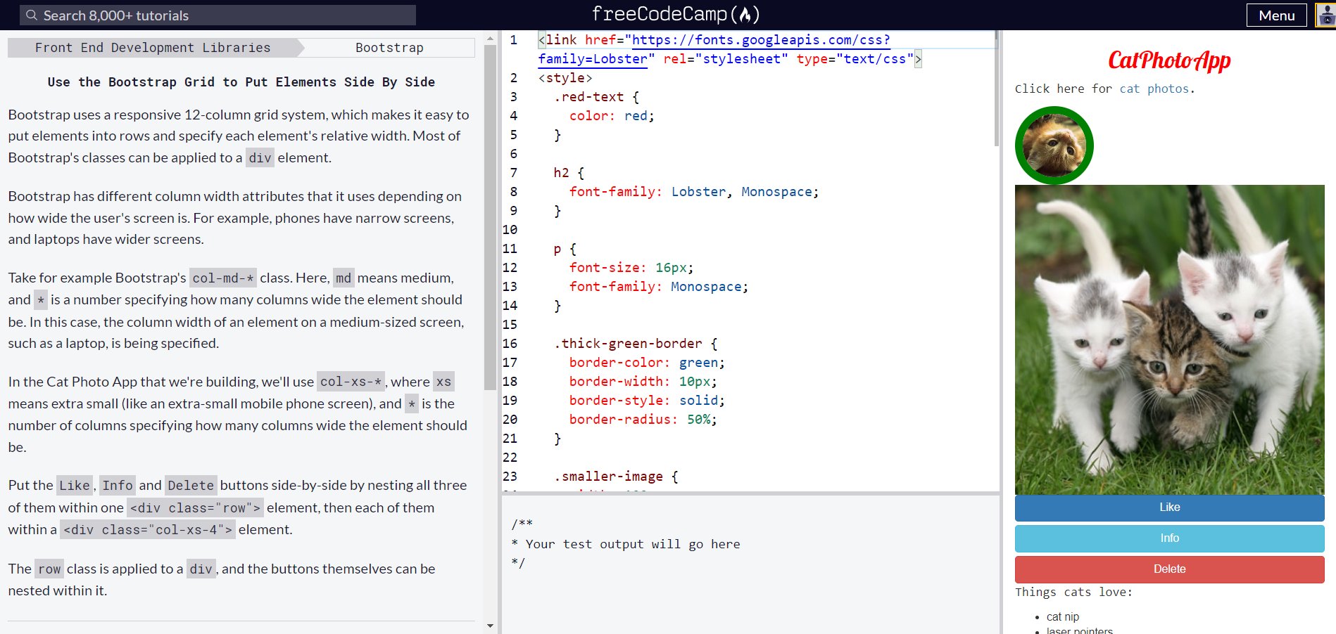
Task: Click the Like button in preview
Action: [1169, 507]
